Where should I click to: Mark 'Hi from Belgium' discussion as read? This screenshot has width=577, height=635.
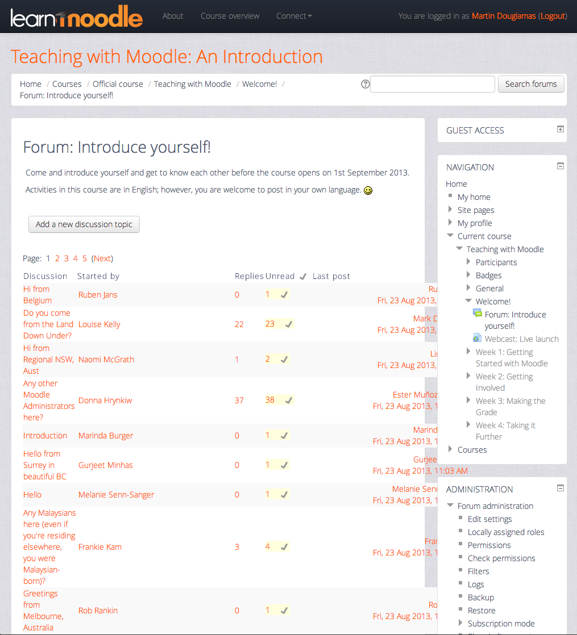pos(284,295)
